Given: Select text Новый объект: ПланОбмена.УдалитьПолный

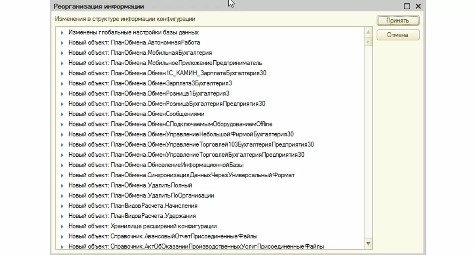Looking at the screenshot, I should pyautogui.click(x=130, y=186).
